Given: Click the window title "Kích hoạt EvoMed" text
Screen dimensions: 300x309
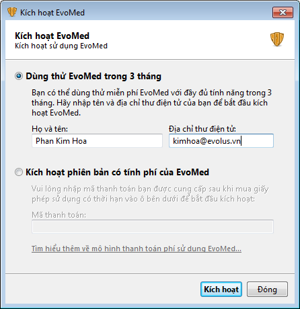Looking at the screenshot, I should pyautogui.click(x=52, y=13).
